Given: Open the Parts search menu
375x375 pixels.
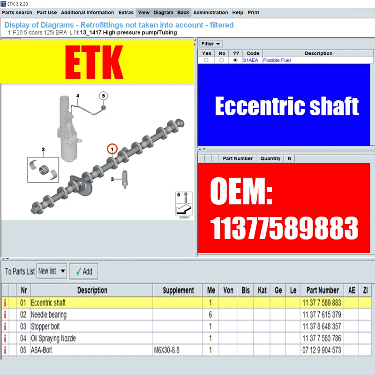Looking at the screenshot, I should [17, 13].
